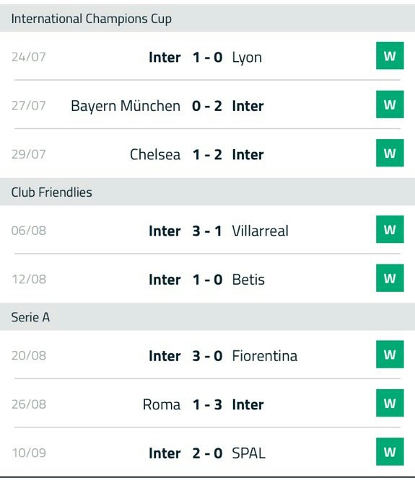The image size is (415, 480).
Task: Click the SPAL team name
Action: click(248, 453)
